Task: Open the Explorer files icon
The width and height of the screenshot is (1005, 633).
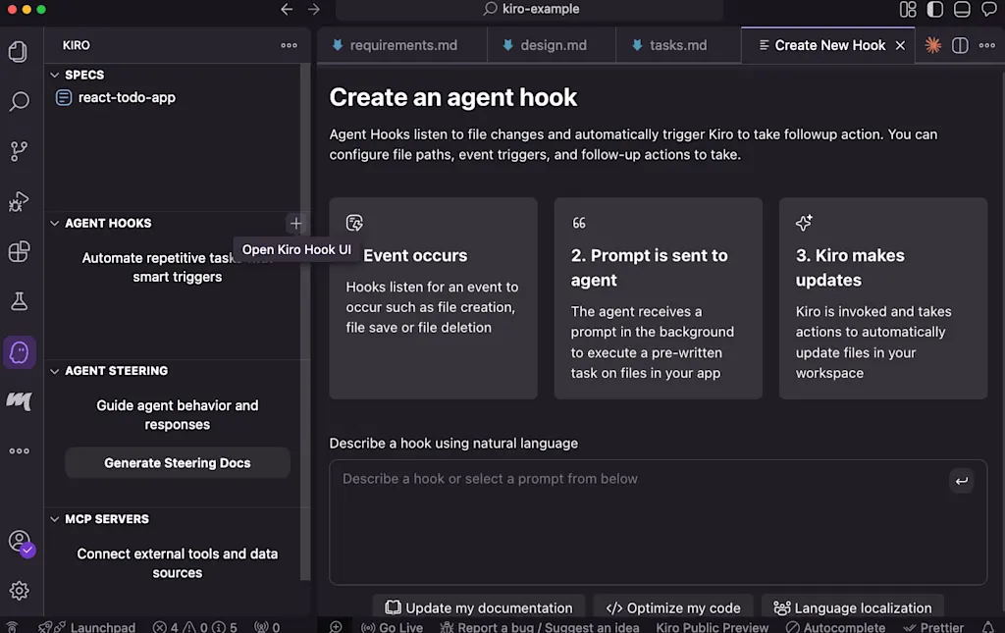Action: (x=18, y=51)
